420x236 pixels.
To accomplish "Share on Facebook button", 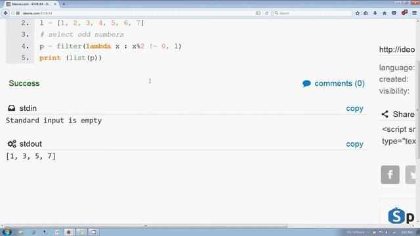I will [390, 175].
